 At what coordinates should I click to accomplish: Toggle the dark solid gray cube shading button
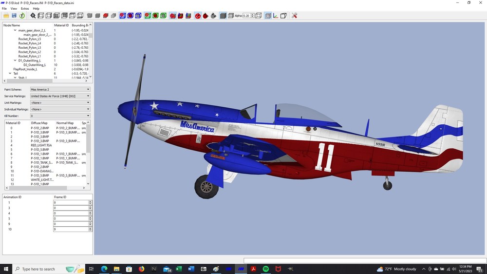click(x=223, y=16)
